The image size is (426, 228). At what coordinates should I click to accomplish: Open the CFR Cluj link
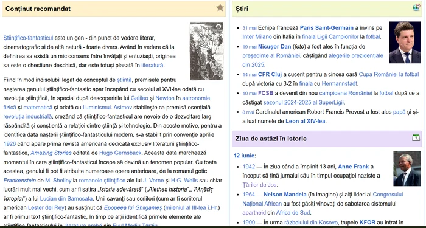point(270,74)
